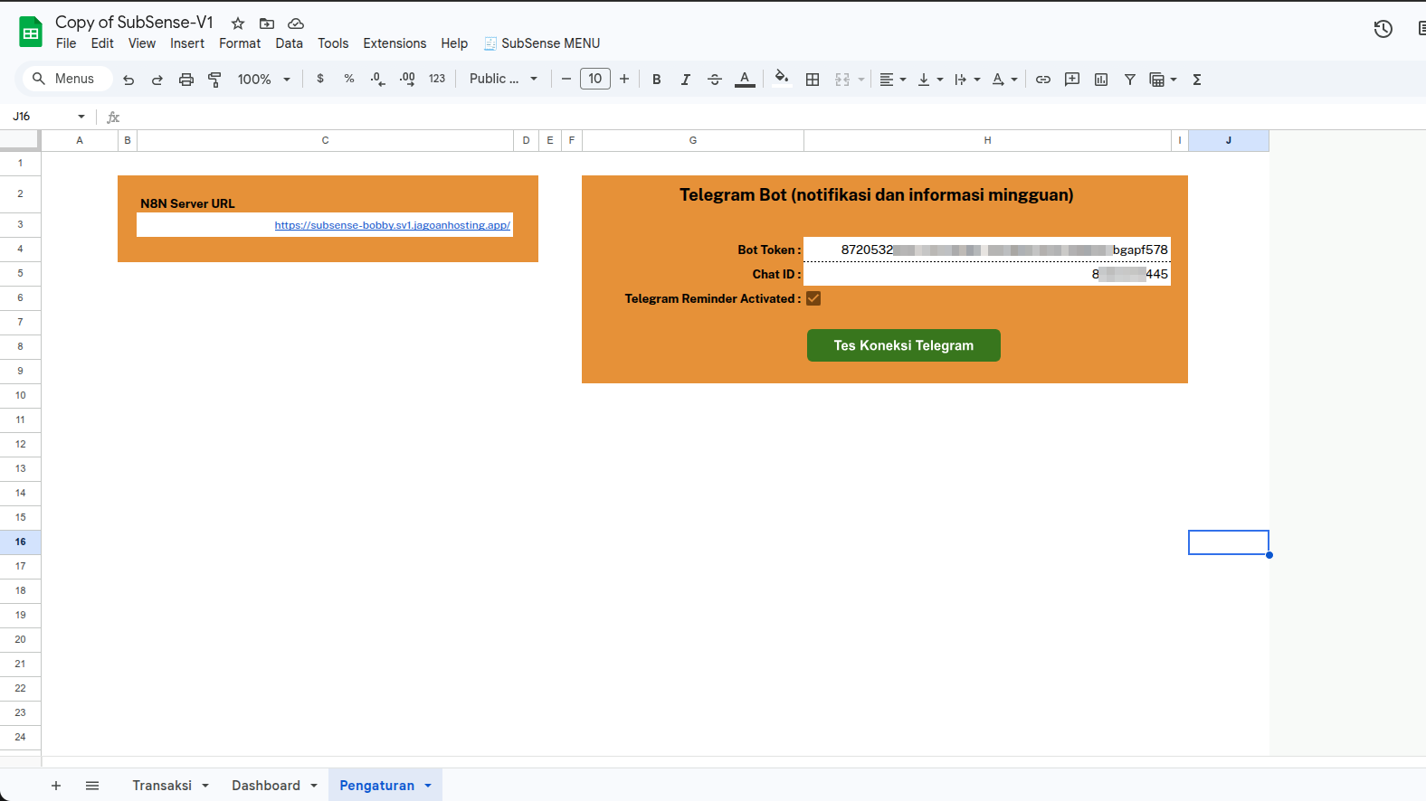Open the Borders tool
1426x801 pixels.
[x=813, y=80]
